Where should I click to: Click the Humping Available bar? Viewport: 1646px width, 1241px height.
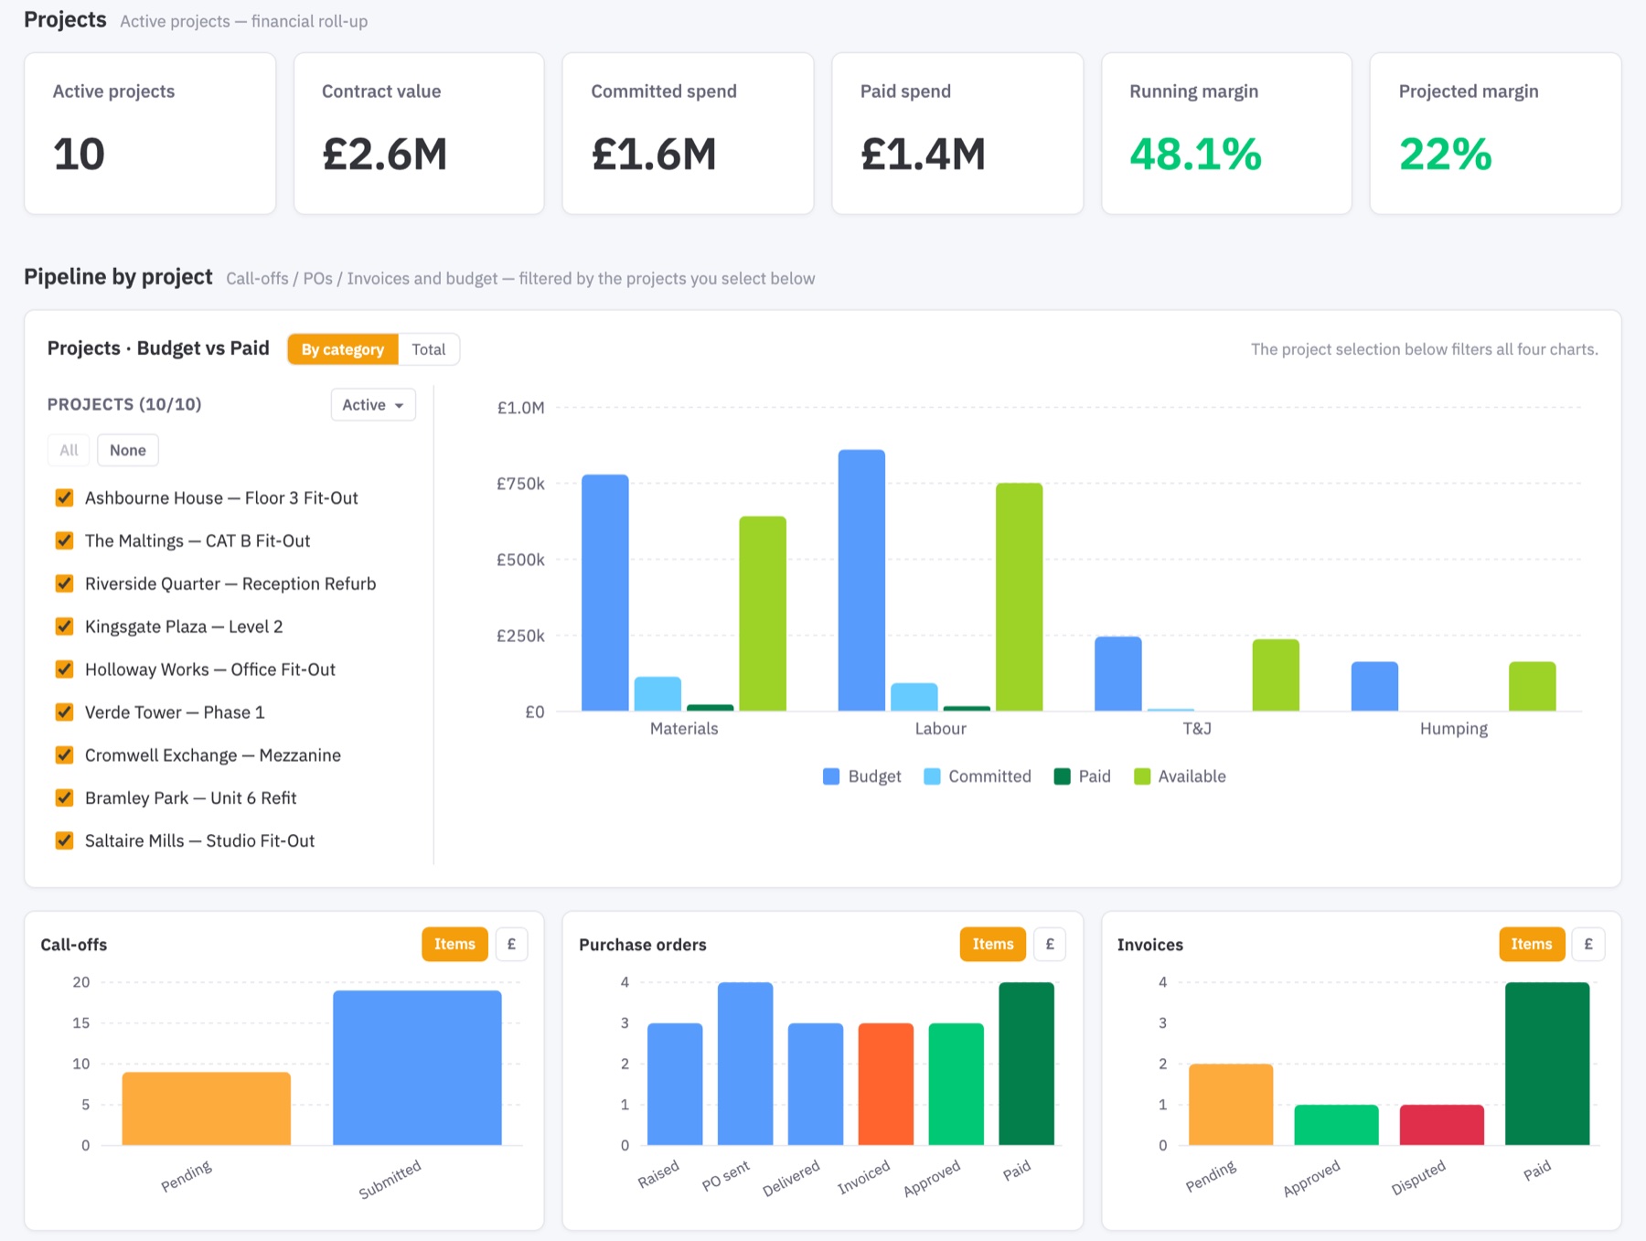[1533, 686]
